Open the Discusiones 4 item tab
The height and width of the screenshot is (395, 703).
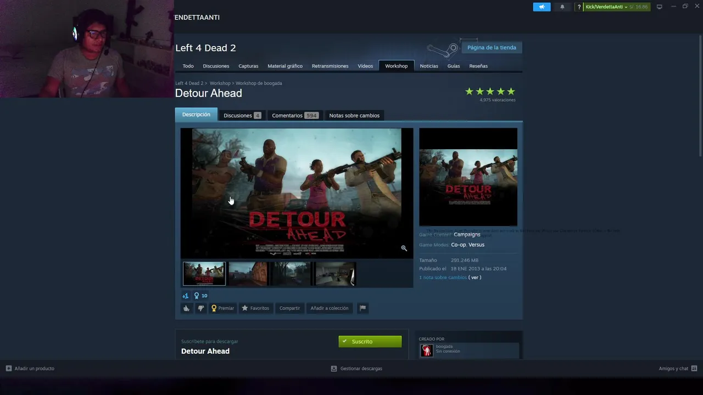[242, 115]
